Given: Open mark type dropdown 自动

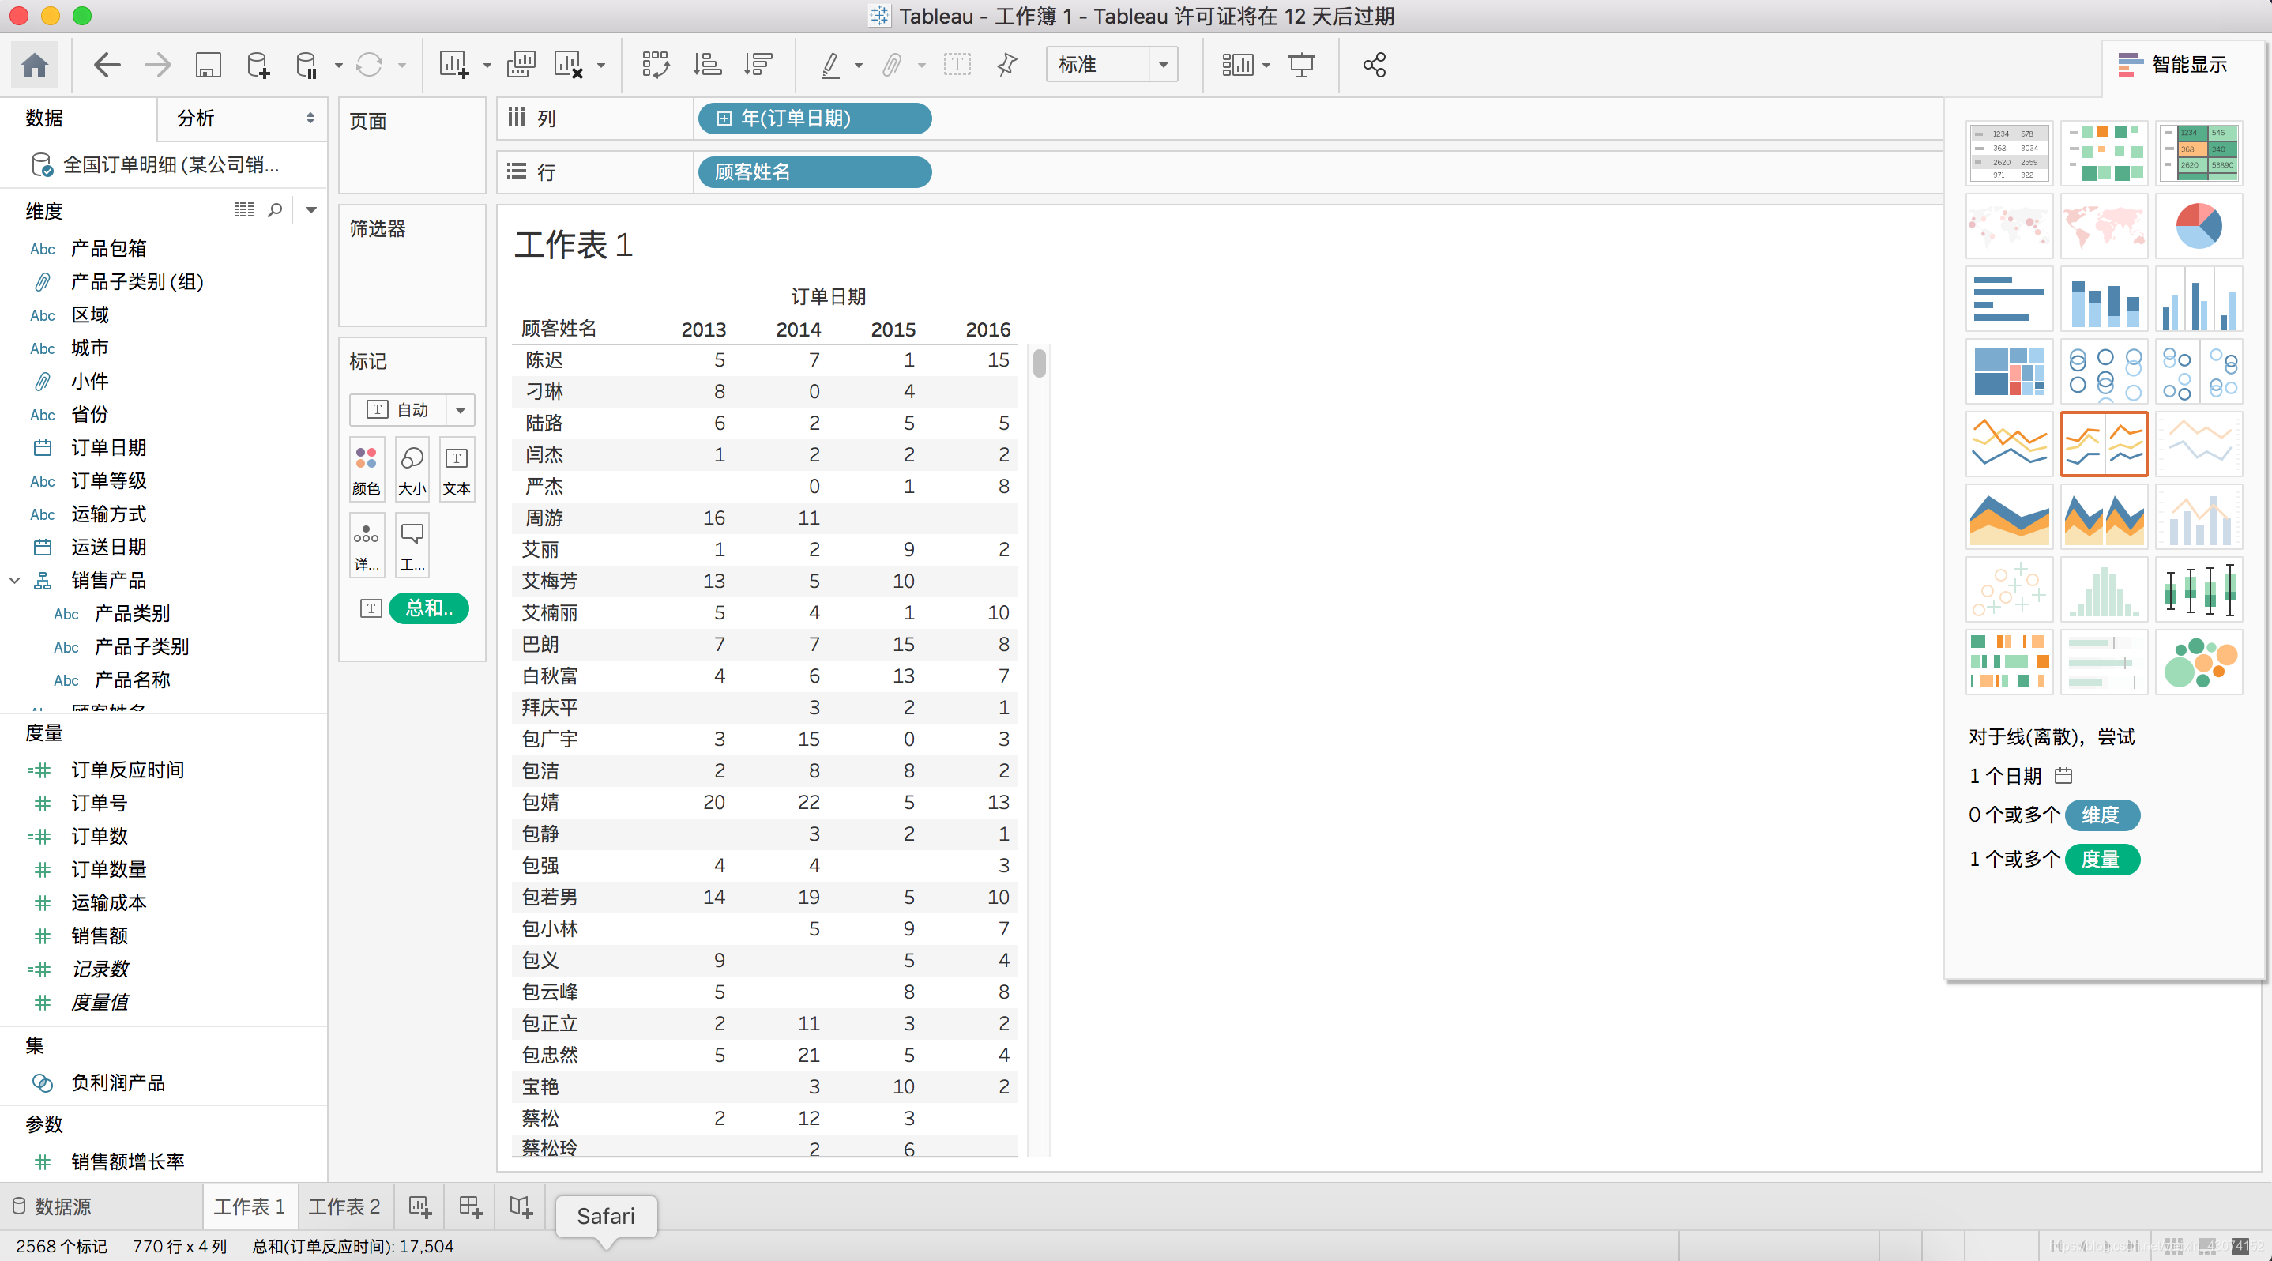Looking at the screenshot, I should (412, 410).
